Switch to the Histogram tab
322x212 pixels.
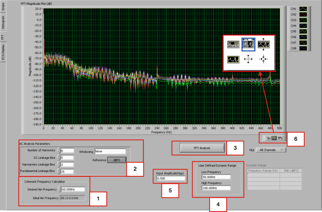3,20
